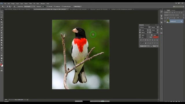The width and height of the screenshot is (185, 104).
Task: Choose Intersect with Selection mode
Action: [14, 6]
